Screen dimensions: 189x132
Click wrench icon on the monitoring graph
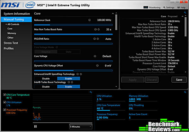[x=91, y=92]
